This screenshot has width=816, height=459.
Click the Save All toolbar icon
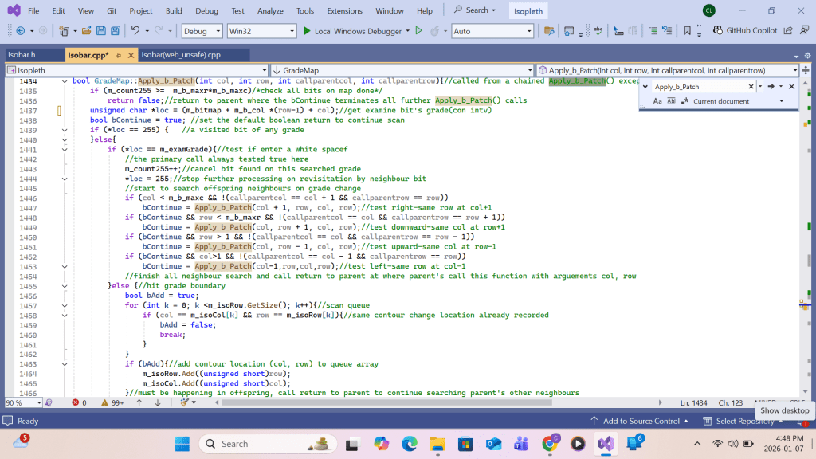[116, 31]
